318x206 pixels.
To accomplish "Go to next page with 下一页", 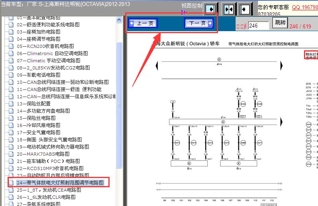I will 199,23.
